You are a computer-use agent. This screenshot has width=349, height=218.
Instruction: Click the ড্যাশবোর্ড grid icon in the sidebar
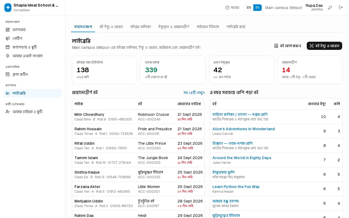click(x=8, y=30)
